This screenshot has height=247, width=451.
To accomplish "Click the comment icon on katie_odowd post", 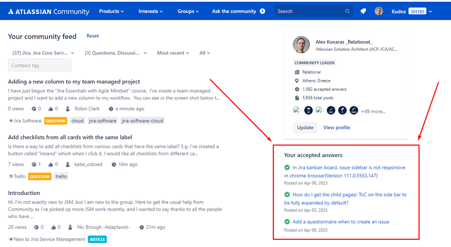I will pyautogui.click(x=34, y=164).
